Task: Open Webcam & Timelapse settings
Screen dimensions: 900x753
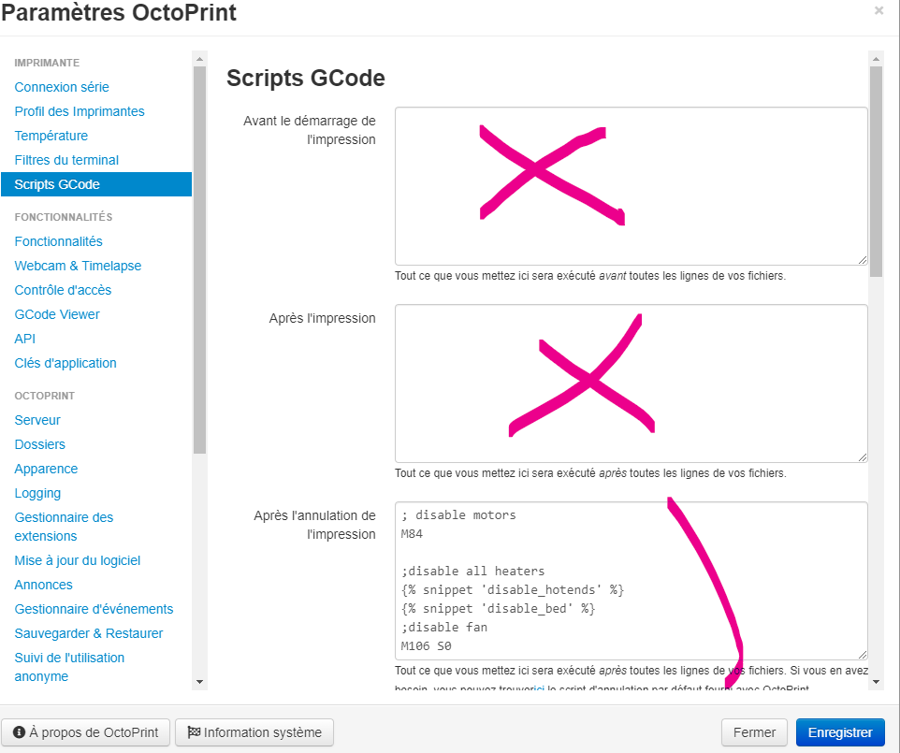Action: click(78, 266)
